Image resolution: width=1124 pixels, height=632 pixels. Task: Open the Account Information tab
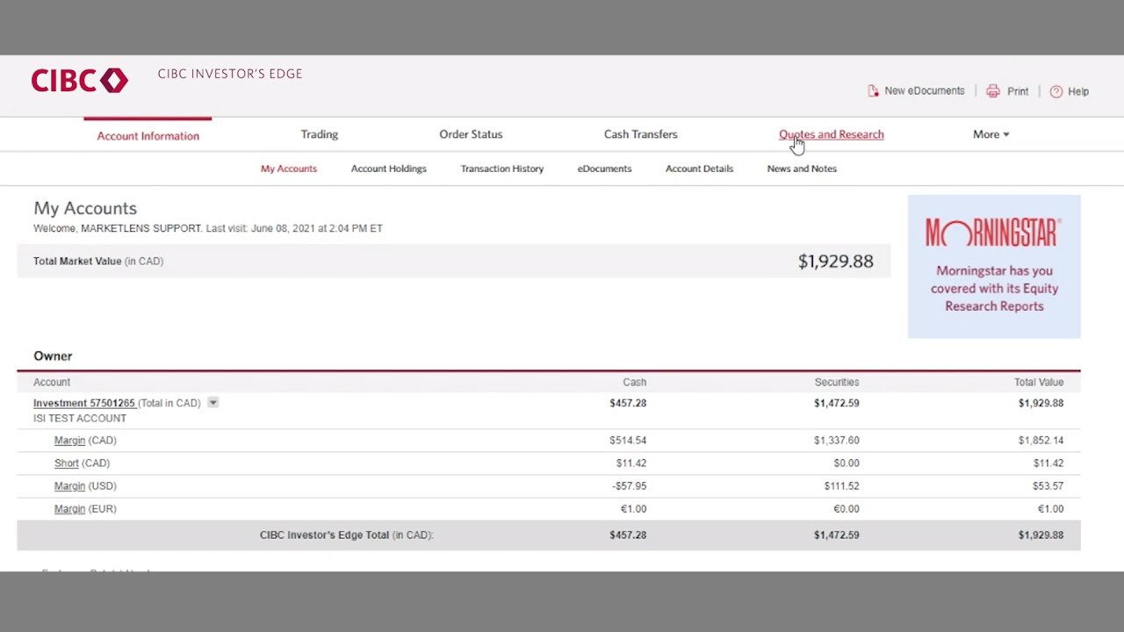148,136
